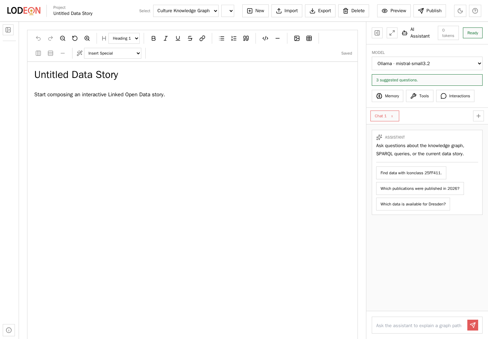The width and height of the screenshot is (488, 339).
Task: Toggle strikethrough formatting
Action: pos(190,38)
